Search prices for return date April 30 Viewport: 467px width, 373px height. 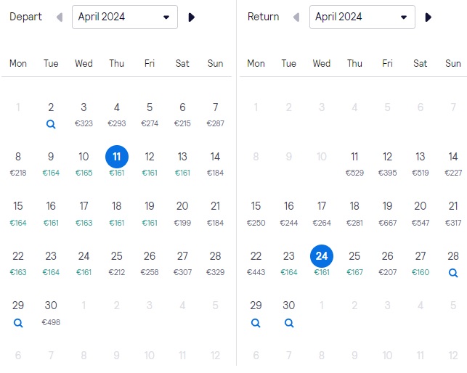point(289,323)
